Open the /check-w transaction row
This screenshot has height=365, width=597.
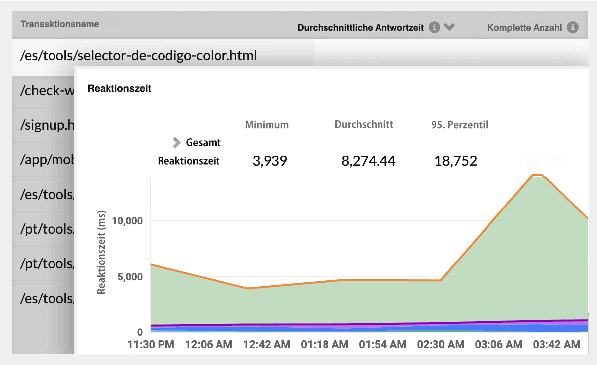pyautogui.click(x=42, y=90)
